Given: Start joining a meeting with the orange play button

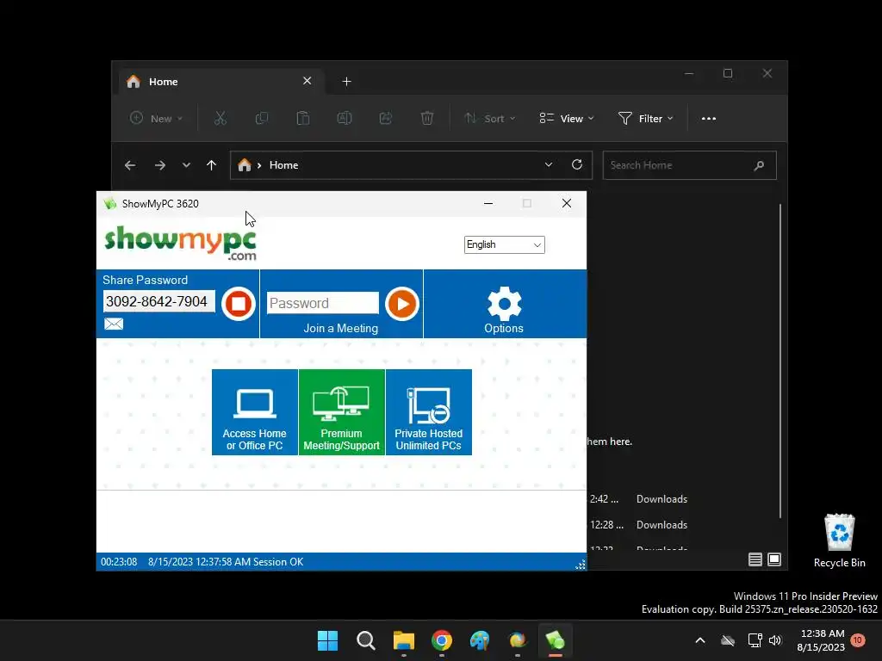Looking at the screenshot, I should click(x=402, y=304).
